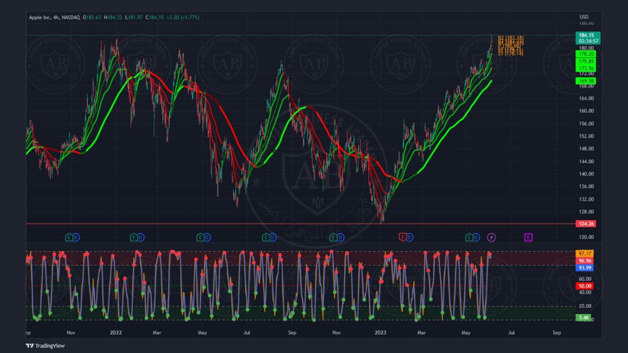Open the dividend D marker above Nov 2021
This screenshot has width=628, height=353.
(x=76, y=238)
